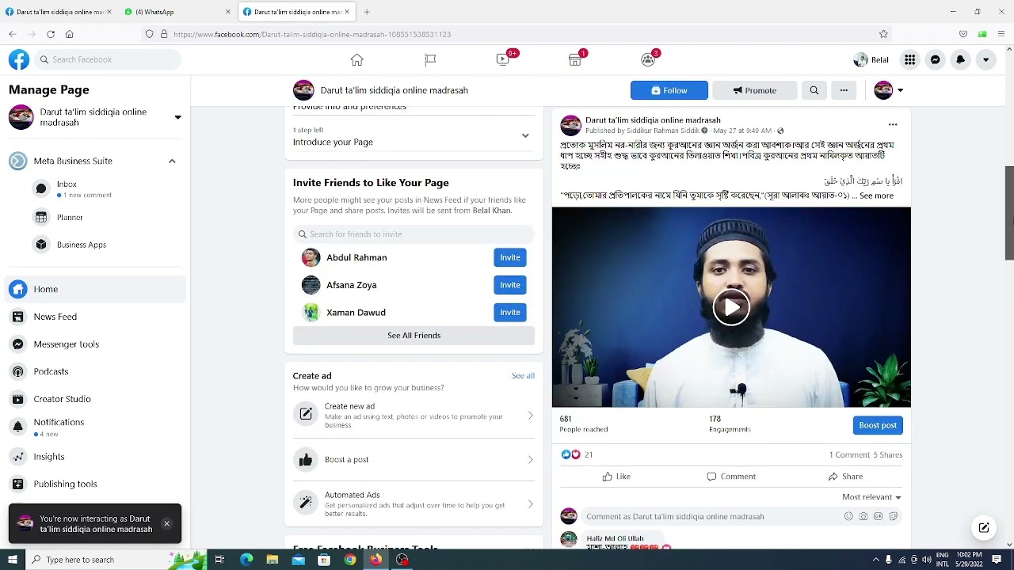
Task: Open Podcasts in sidebar
Action: pyautogui.click(x=95, y=371)
